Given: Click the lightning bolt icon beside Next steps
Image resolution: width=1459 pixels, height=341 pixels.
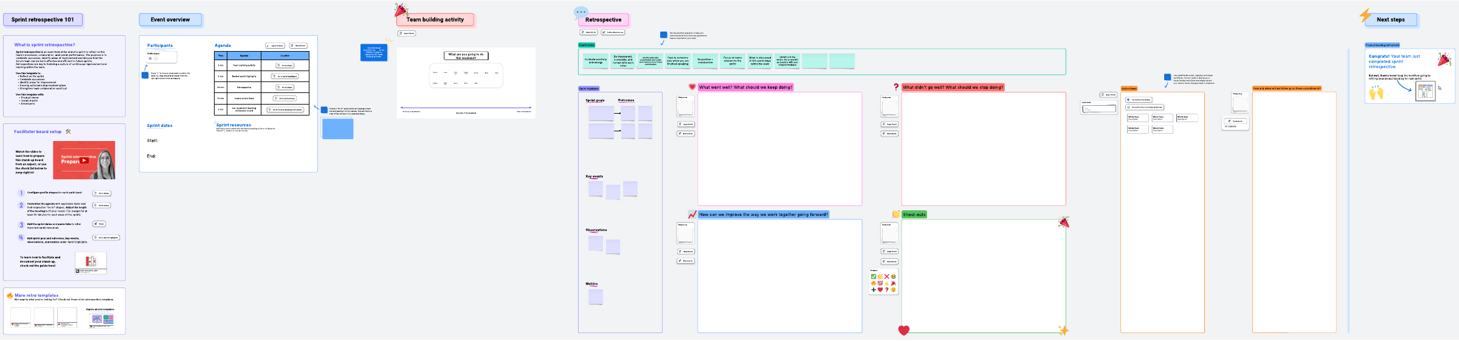Looking at the screenshot, I should (1365, 15).
